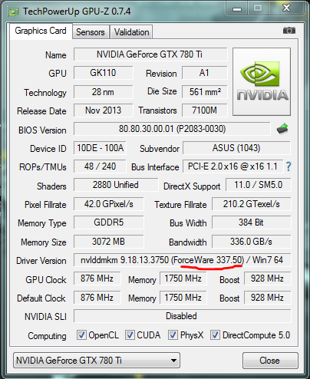Click the Die Size value 561 mm²
The width and height of the screenshot is (310, 379).
coord(205,92)
